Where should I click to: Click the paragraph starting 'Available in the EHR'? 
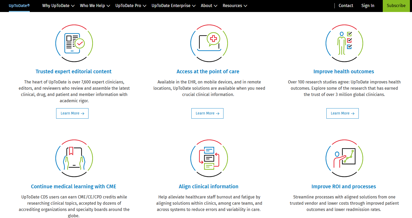click(209, 88)
